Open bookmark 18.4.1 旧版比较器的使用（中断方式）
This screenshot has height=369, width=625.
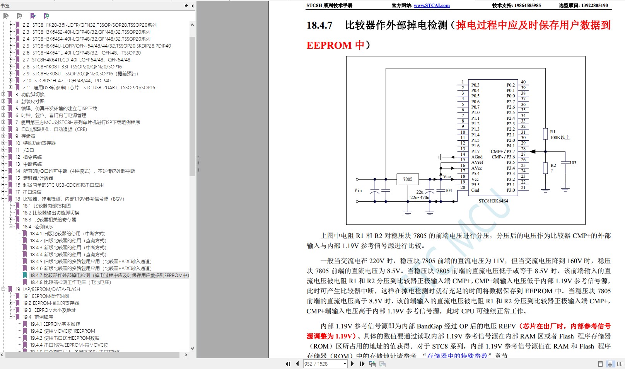[68, 234]
